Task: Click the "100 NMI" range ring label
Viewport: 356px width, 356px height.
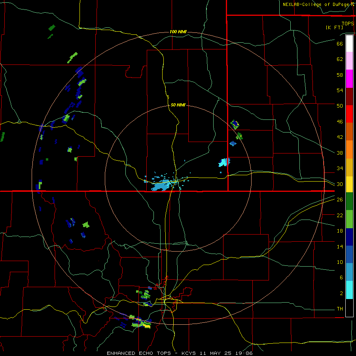Action: point(178,32)
